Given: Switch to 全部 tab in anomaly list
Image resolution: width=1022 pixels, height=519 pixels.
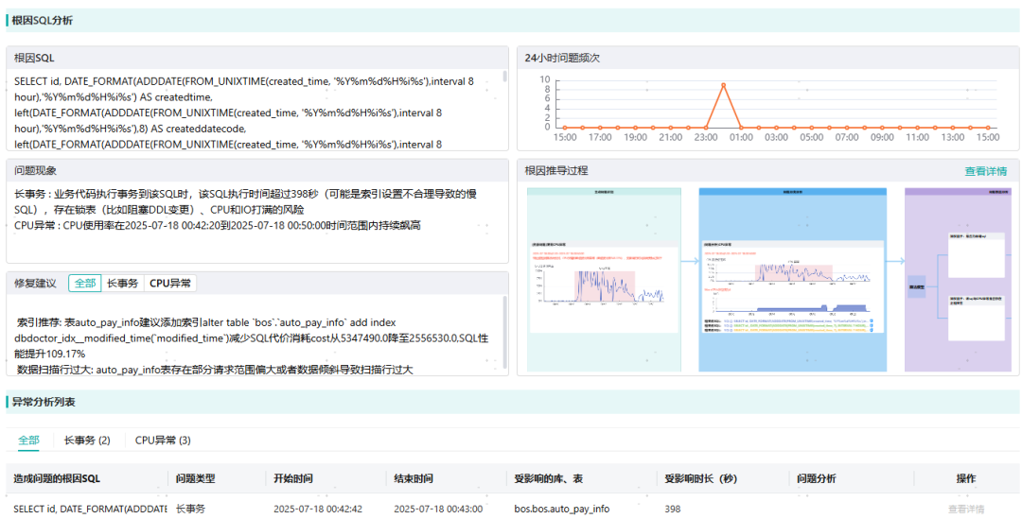Looking at the screenshot, I should [x=28, y=441].
